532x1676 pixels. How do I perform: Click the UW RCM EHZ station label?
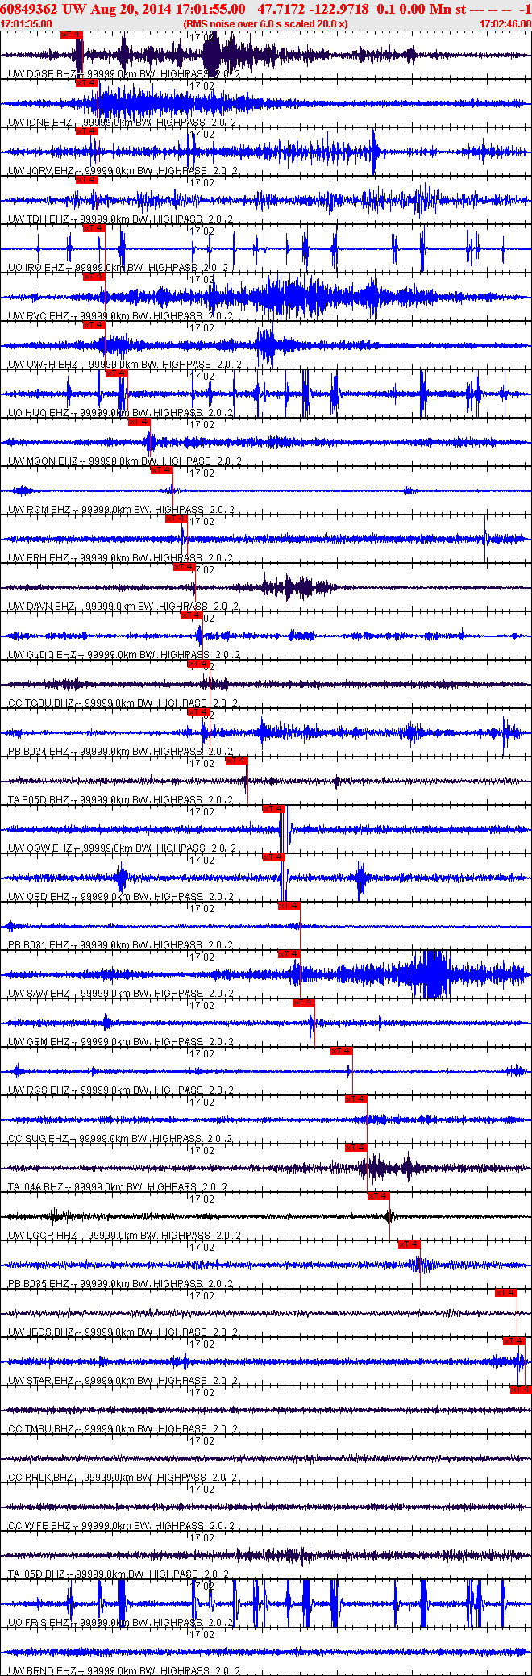pos(39,510)
